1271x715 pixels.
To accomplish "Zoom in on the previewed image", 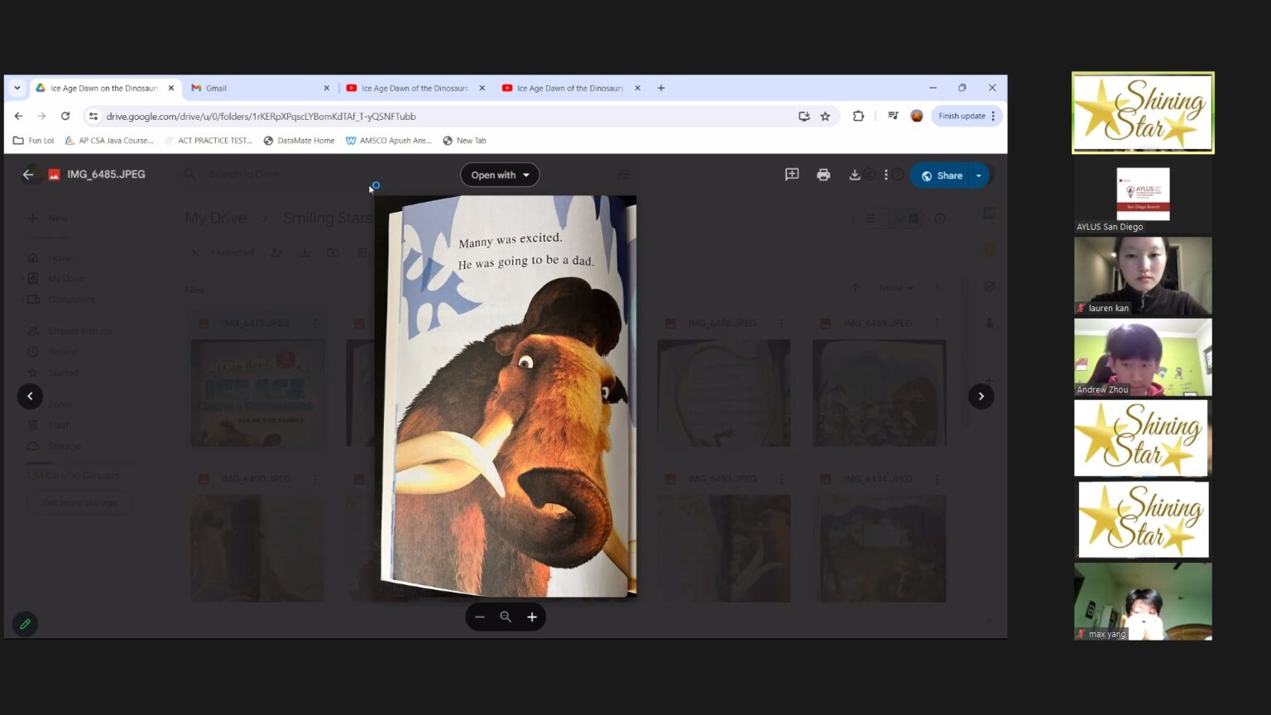I will coord(532,617).
